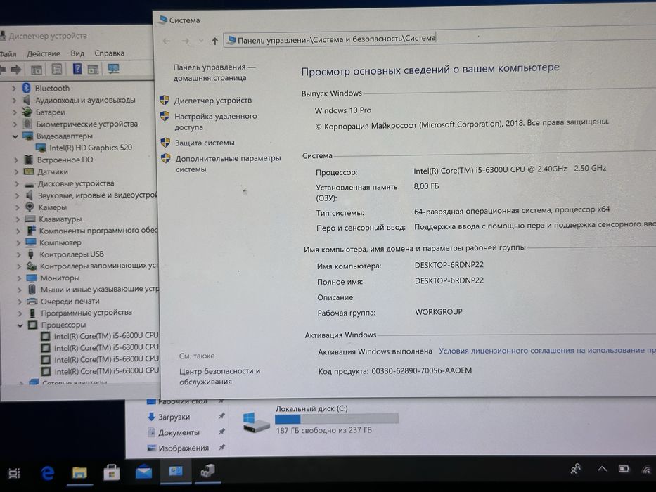Expand the Дисковые устройства node

[16, 183]
